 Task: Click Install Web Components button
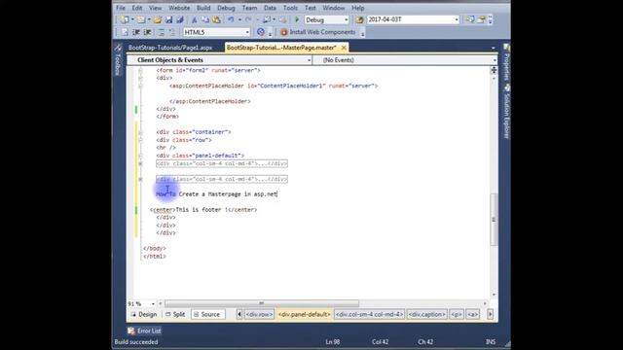tap(318, 32)
